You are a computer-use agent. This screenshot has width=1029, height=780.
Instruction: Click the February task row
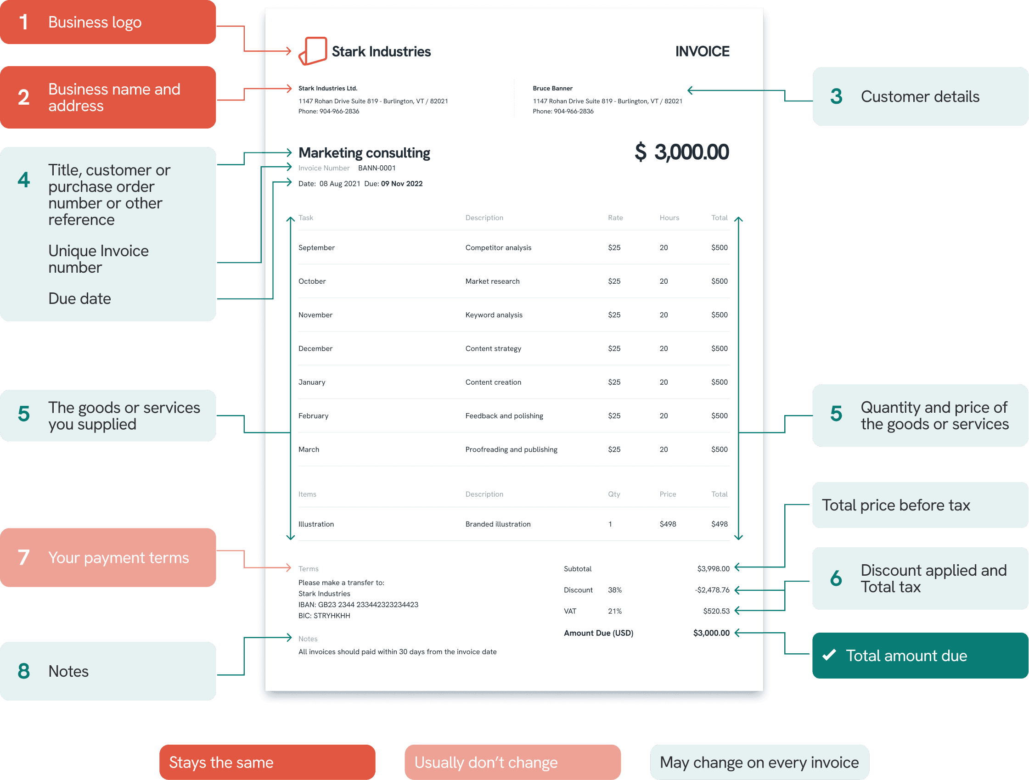pos(514,416)
